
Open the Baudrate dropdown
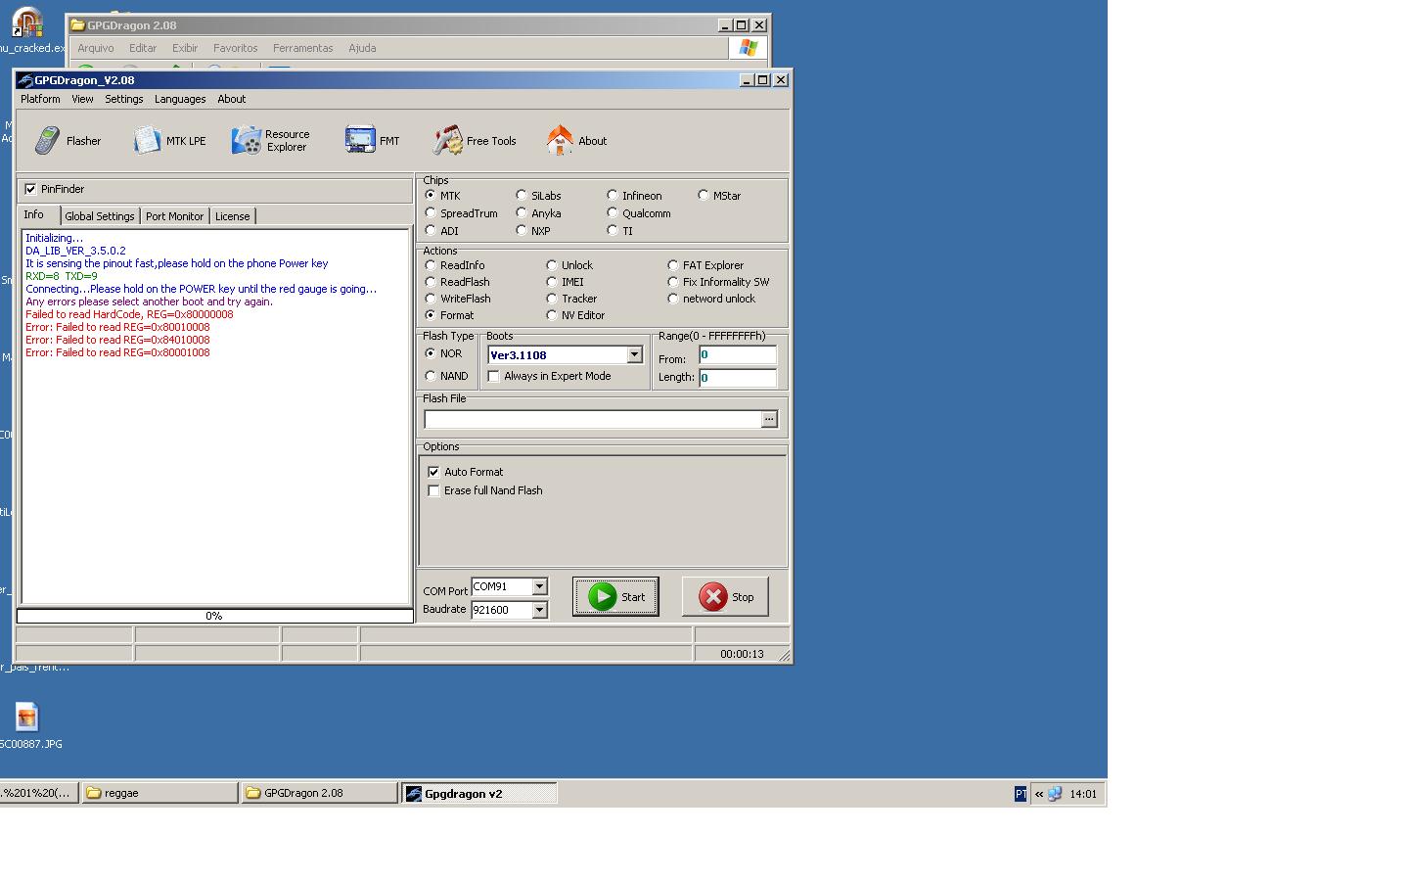click(x=539, y=610)
